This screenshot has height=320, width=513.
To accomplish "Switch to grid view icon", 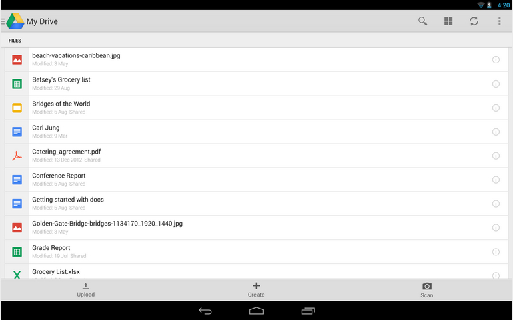I will (448, 21).
